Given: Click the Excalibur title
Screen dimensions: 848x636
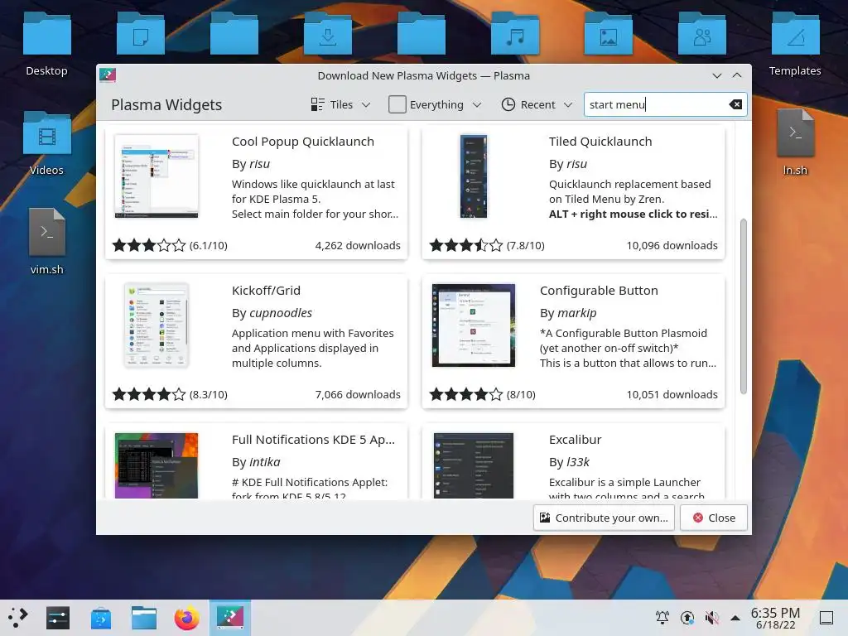Looking at the screenshot, I should coord(575,440).
